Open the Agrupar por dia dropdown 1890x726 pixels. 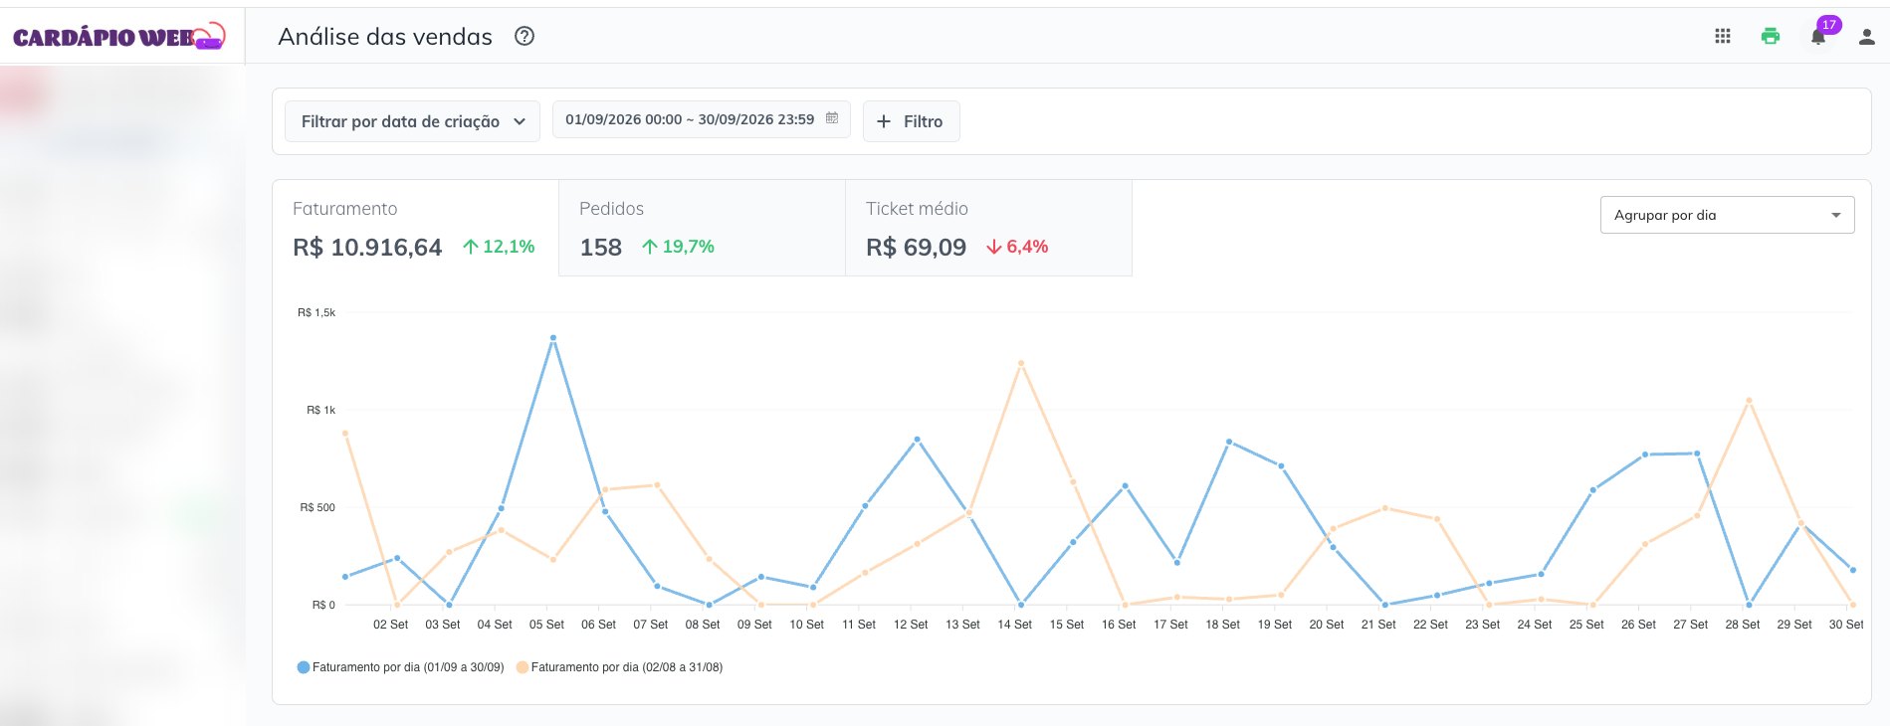click(x=1727, y=215)
